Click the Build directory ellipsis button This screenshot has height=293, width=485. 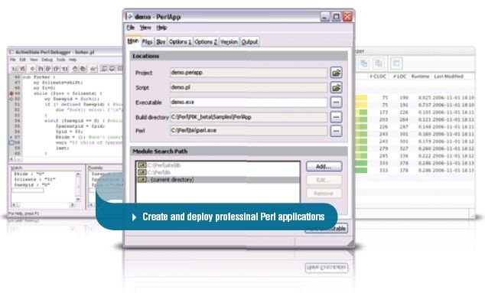click(337, 117)
